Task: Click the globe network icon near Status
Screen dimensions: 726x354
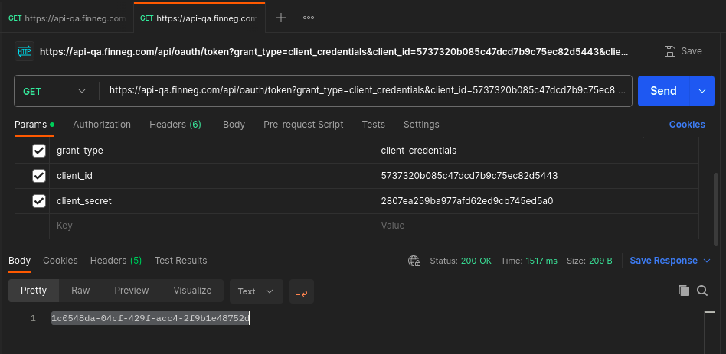Action: 414,261
